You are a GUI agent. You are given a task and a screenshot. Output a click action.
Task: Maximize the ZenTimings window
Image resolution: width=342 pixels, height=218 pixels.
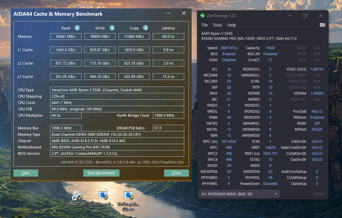click(x=305, y=16)
